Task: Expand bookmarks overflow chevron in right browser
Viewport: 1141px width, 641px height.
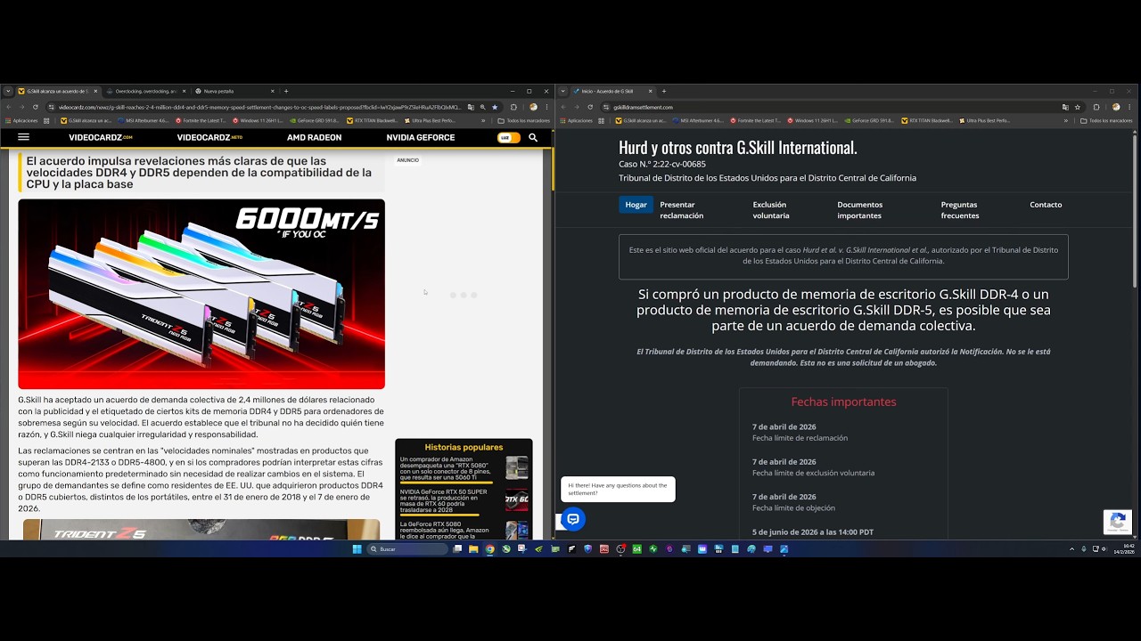Action: [1066, 120]
